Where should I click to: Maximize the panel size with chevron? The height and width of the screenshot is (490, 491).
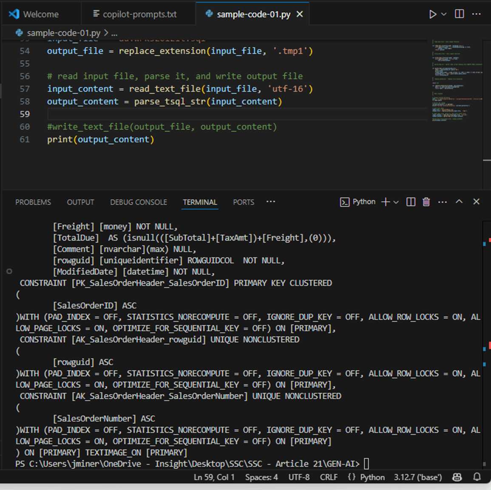pyautogui.click(x=459, y=202)
